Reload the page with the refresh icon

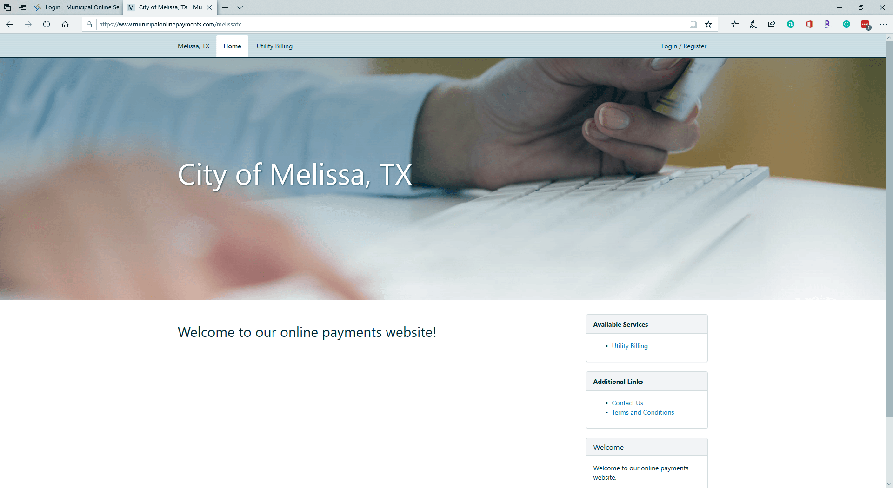[47, 25]
